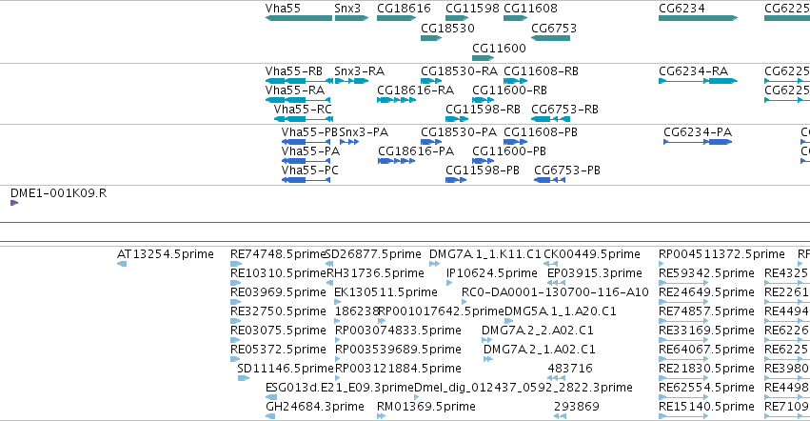Click the IP10624.5prime EST
Viewport: 810px width, 421px height.
click(449, 283)
